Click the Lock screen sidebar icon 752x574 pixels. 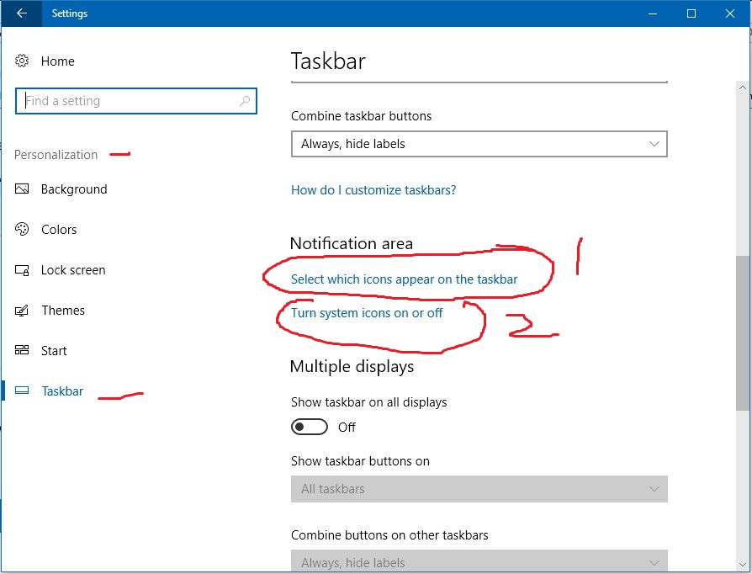23,270
